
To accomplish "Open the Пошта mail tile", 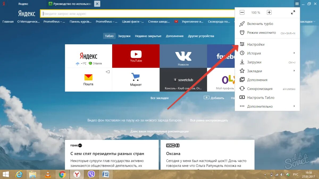I will pyautogui.click(x=89, y=80).
